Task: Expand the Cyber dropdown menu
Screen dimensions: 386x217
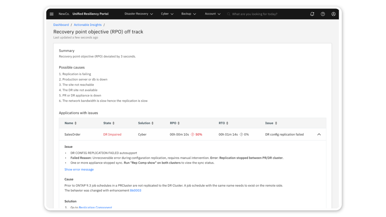Action: click(x=167, y=14)
